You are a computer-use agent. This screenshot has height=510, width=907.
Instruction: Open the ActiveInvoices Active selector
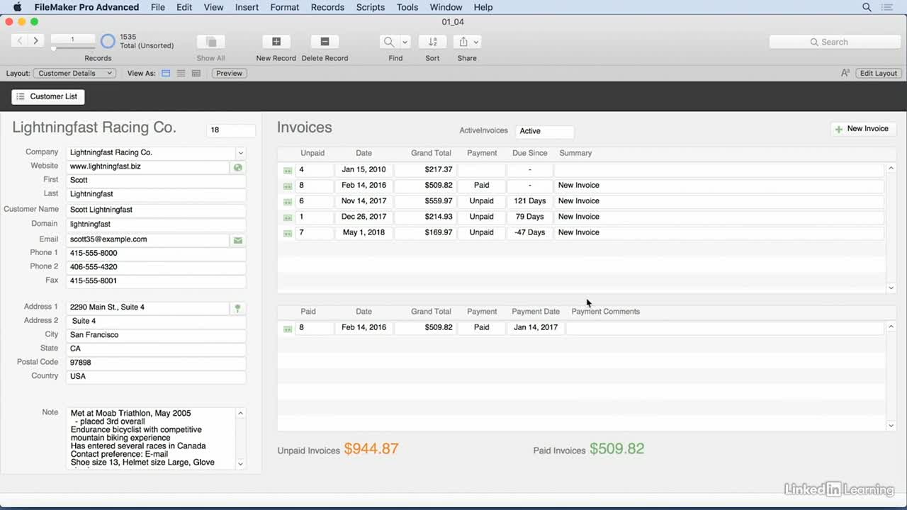[x=544, y=131]
